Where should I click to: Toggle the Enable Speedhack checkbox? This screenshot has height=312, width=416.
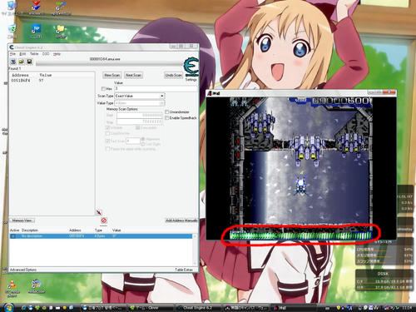[x=166, y=118]
